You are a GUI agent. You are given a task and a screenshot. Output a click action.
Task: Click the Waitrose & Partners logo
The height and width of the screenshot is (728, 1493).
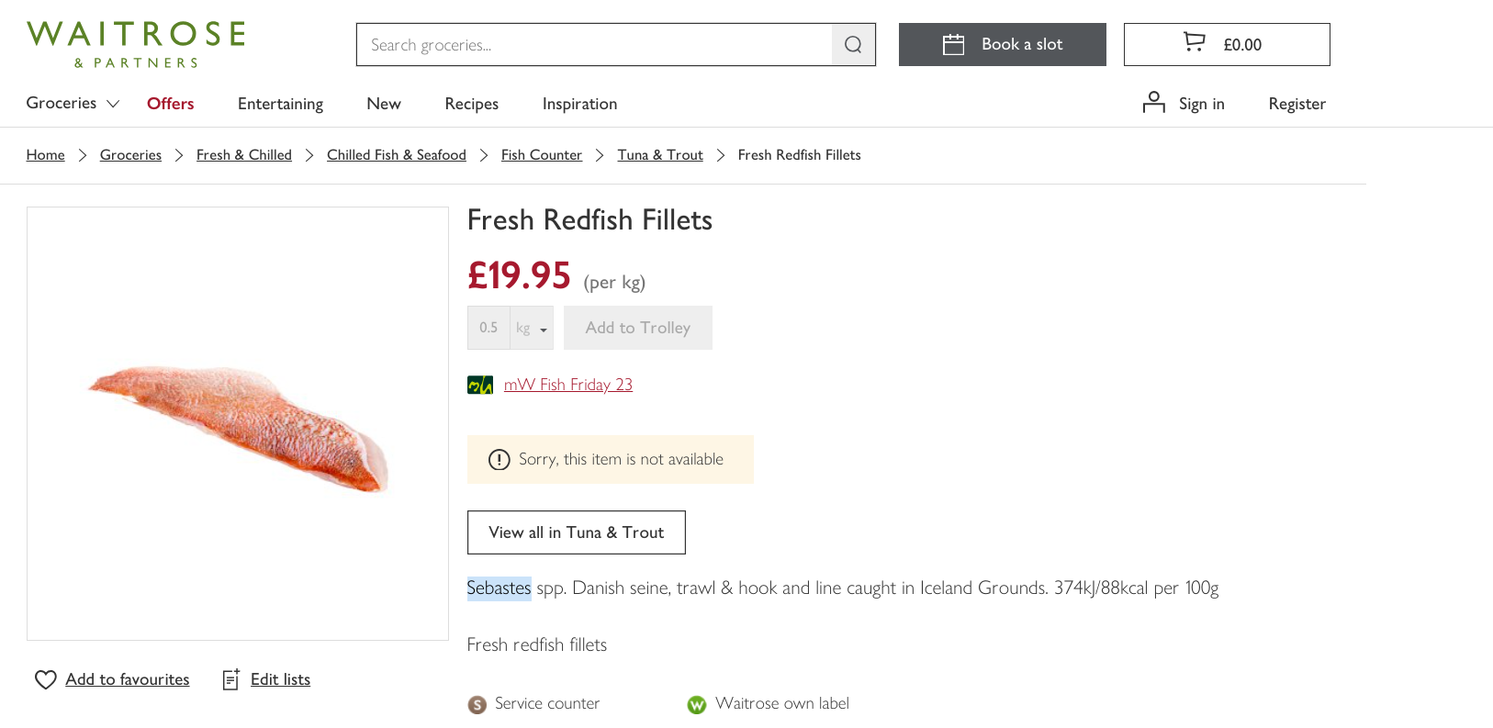[x=136, y=44]
